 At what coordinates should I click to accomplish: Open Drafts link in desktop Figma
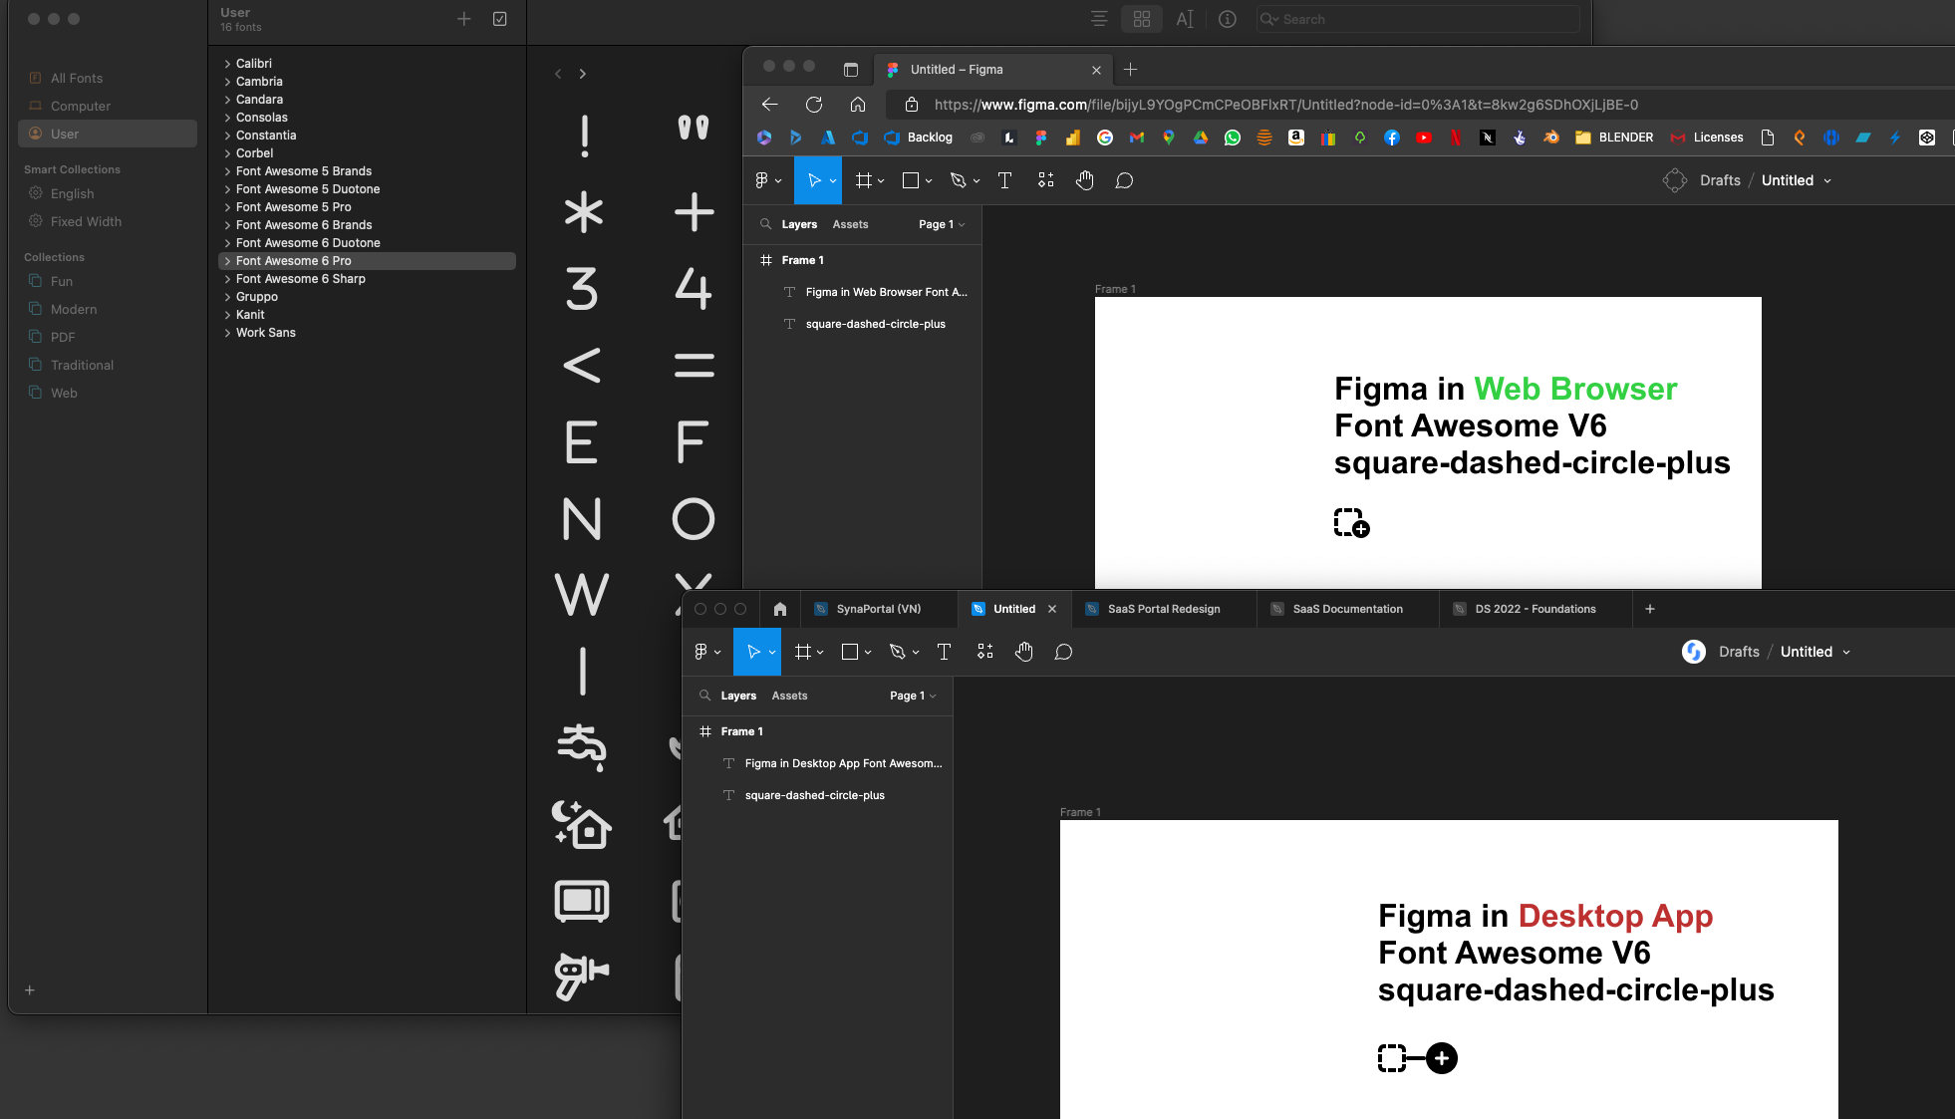click(1739, 652)
